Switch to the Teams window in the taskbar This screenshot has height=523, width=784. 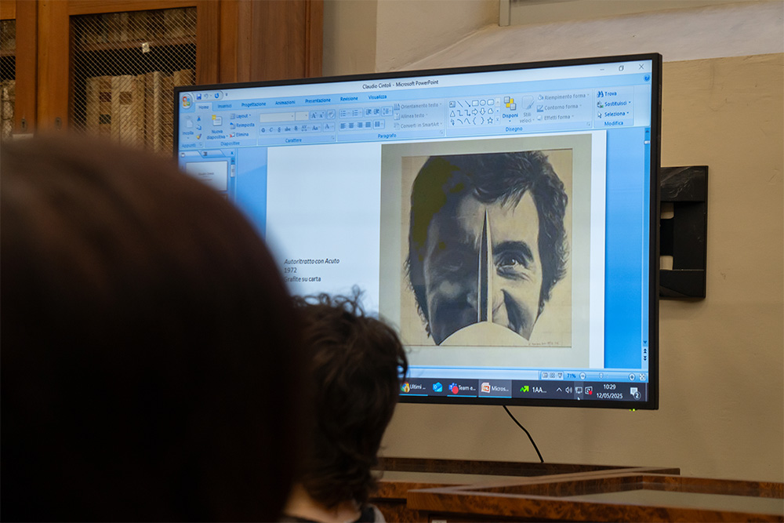pyautogui.click(x=462, y=388)
